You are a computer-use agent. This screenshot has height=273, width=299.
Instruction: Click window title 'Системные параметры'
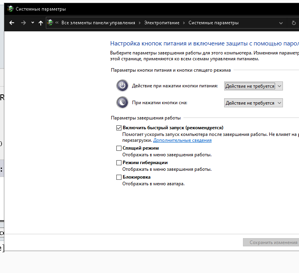41,9
